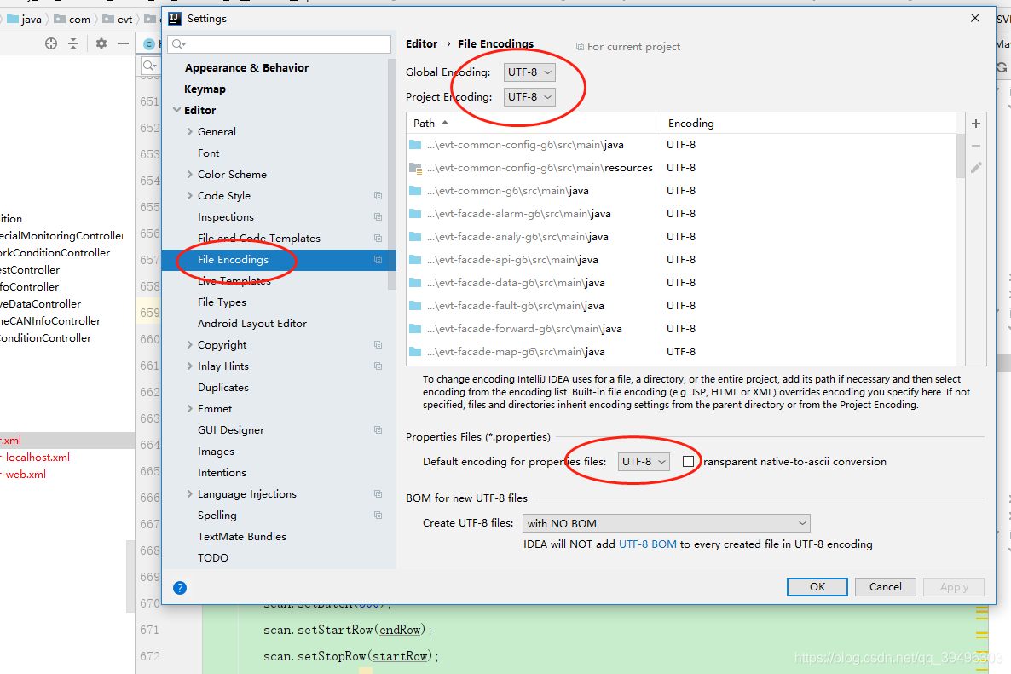
Task: Open the Create UTF-8 files dropdown
Action: click(x=666, y=523)
